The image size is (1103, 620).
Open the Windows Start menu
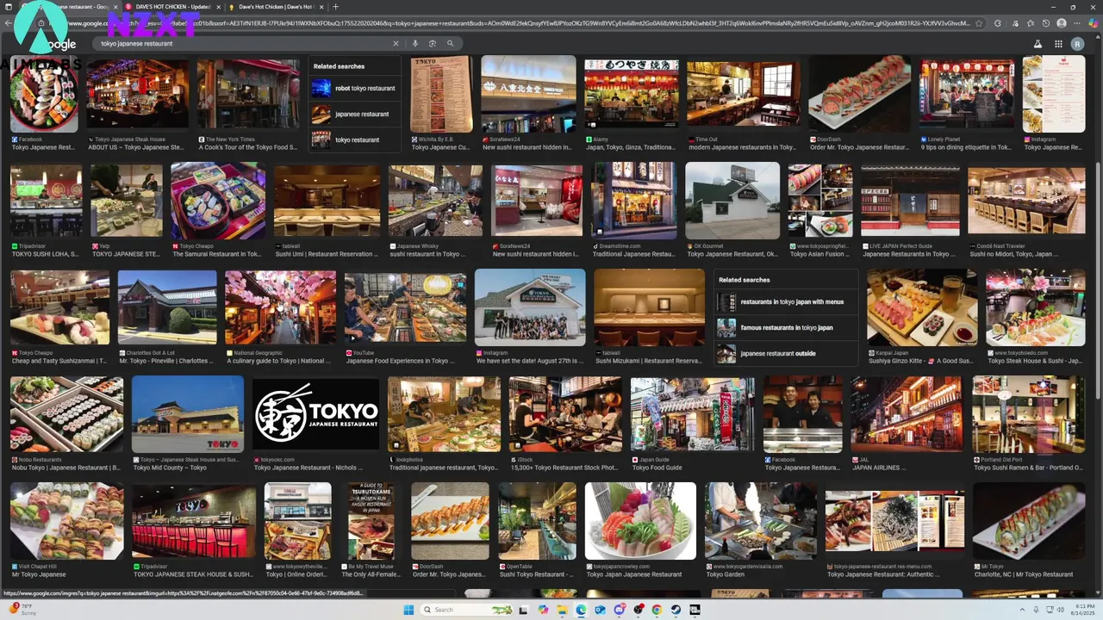coord(408,610)
